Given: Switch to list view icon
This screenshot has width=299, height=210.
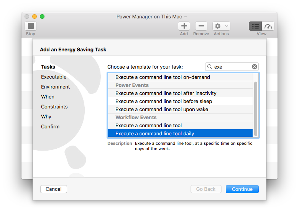Looking at the screenshot, I should click(255, 26).
